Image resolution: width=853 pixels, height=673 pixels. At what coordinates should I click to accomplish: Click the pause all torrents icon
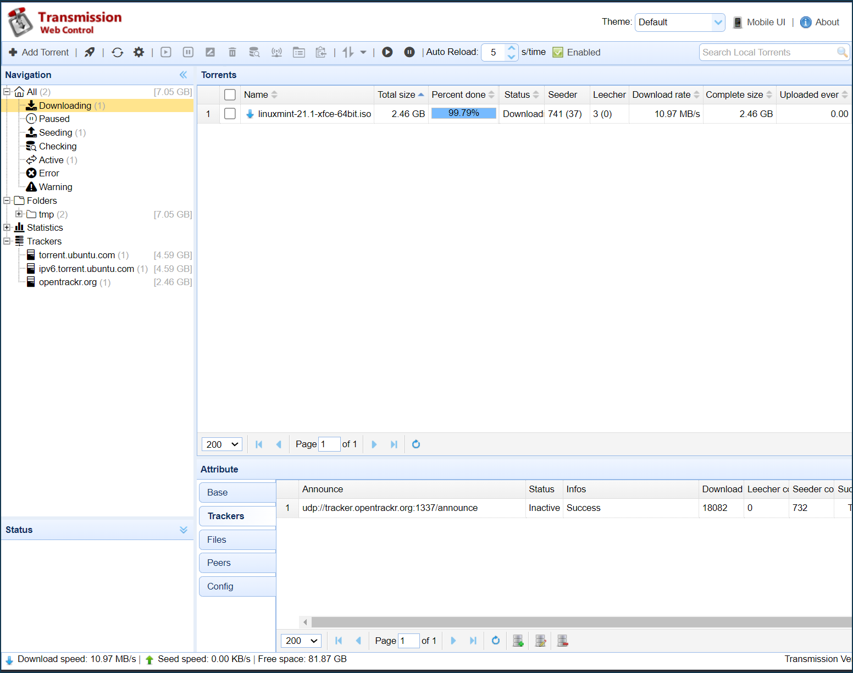tap(409, 52)
